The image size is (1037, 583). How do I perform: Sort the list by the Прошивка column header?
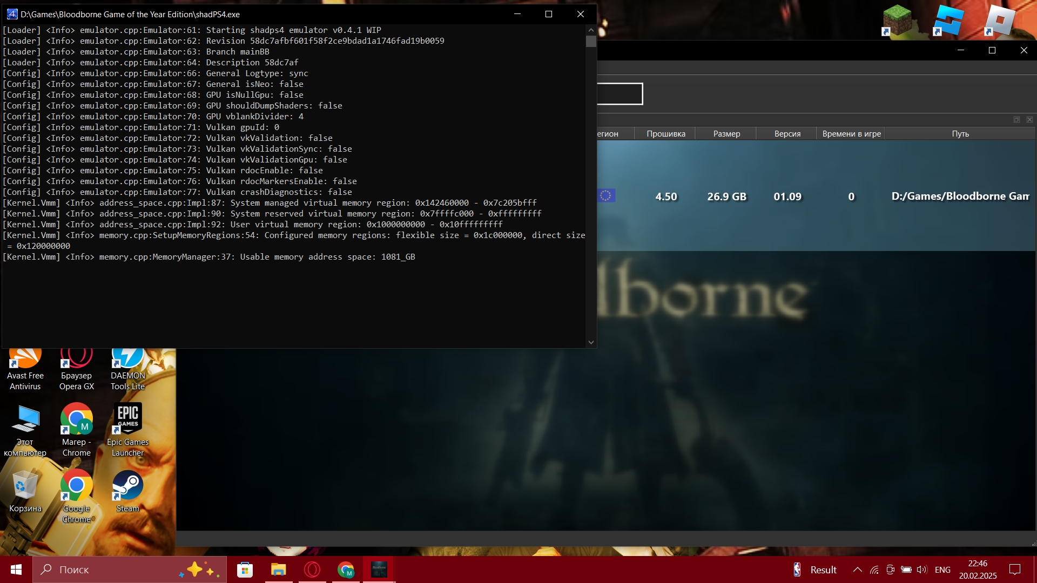pyautogui.click(x=665, y=134)
